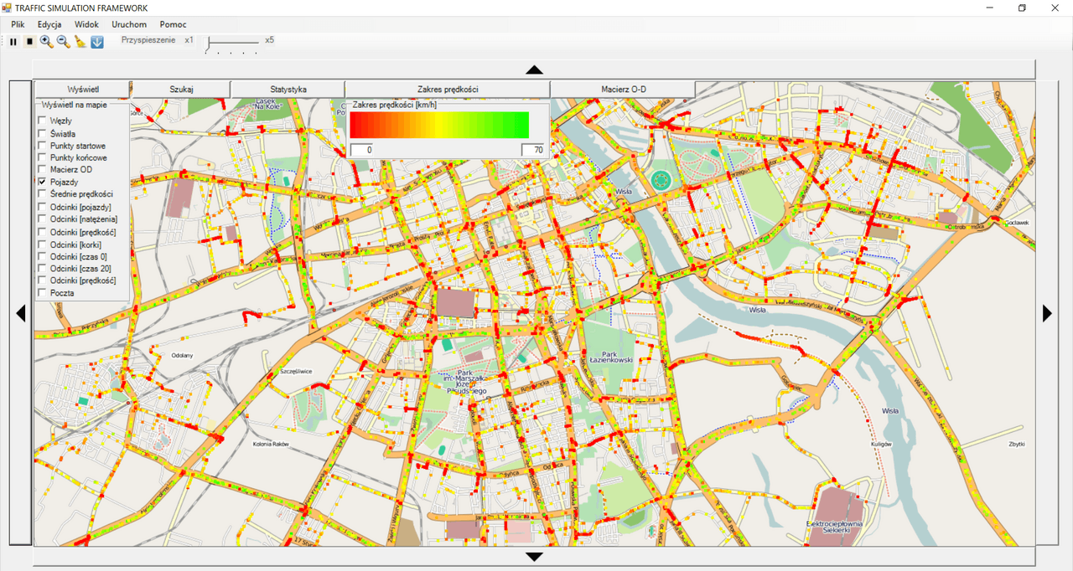The width and height of the screenshot is (1073, 571).
Task: Enable the Węzły checkbox
Action: click(42, 121)
